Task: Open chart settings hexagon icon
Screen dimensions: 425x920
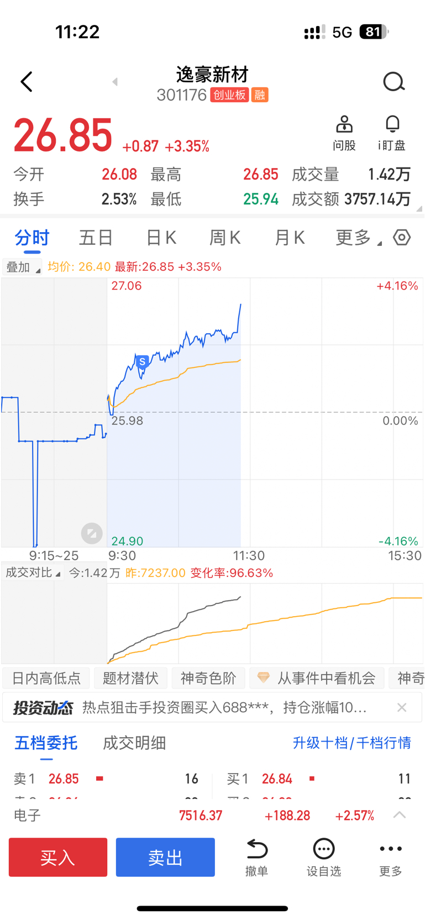Action: (x=402, y=238)
